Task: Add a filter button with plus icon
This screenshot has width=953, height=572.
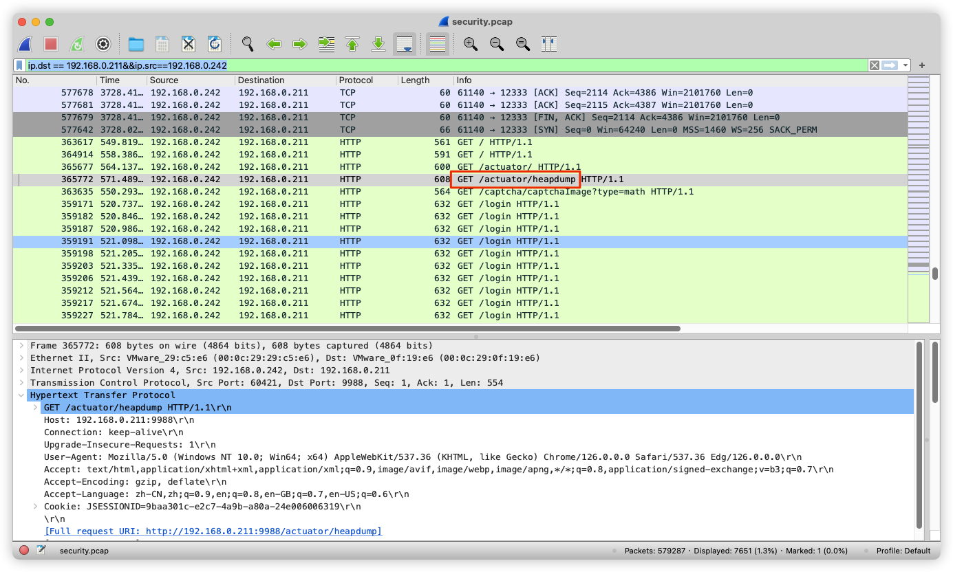Action: pyautogui.click(x=922, y=65)
